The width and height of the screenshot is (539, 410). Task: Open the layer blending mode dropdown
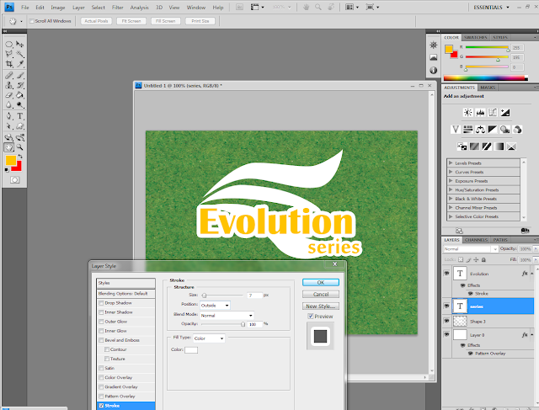470,249
